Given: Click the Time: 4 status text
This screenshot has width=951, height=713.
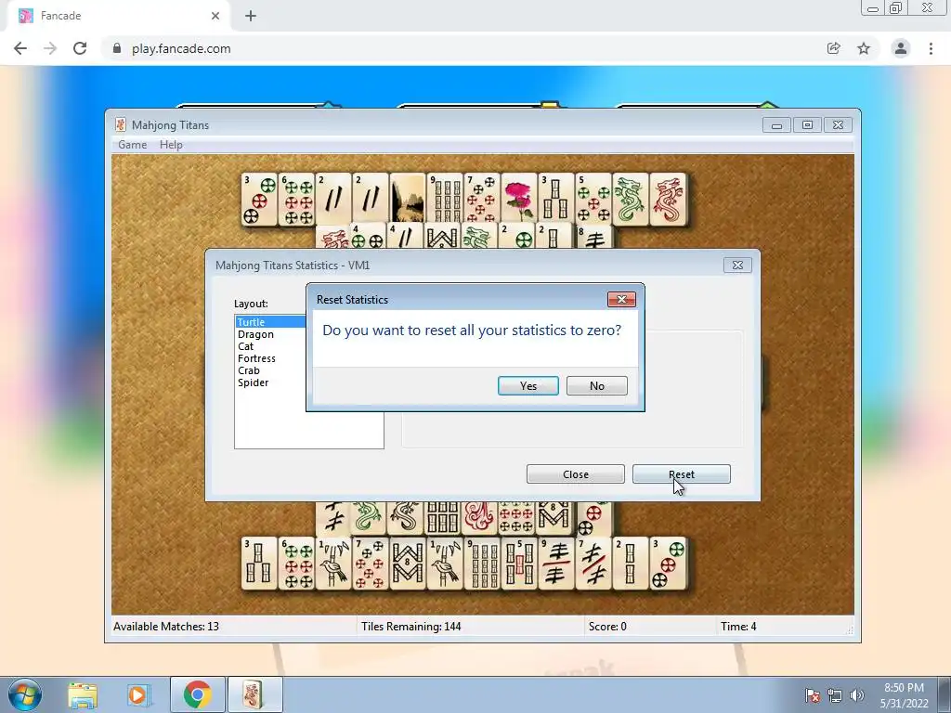Looking at the screenshot, I should click(x=738, y=627).
